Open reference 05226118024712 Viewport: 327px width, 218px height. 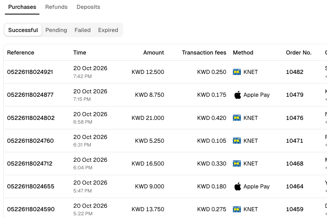(30, 163)
